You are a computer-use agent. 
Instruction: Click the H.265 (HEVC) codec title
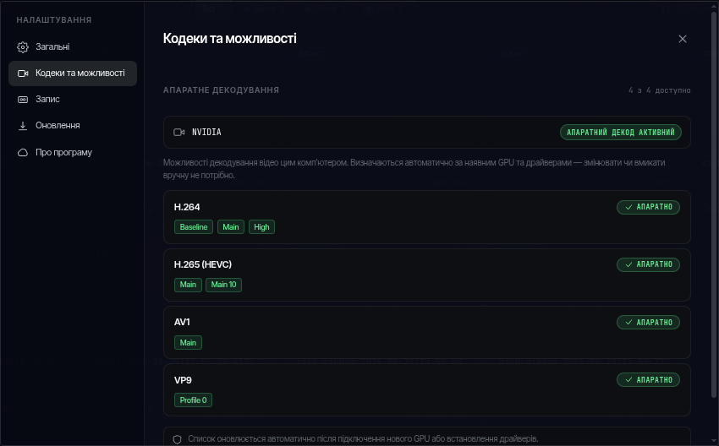[203, 264]
